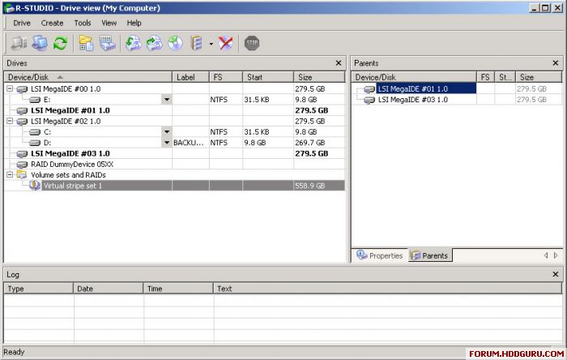The width and height of the screenshot is (567, 360).
Task: Select LSI MegaIDE #02 1.0 drive
Action: click(66, 121)
